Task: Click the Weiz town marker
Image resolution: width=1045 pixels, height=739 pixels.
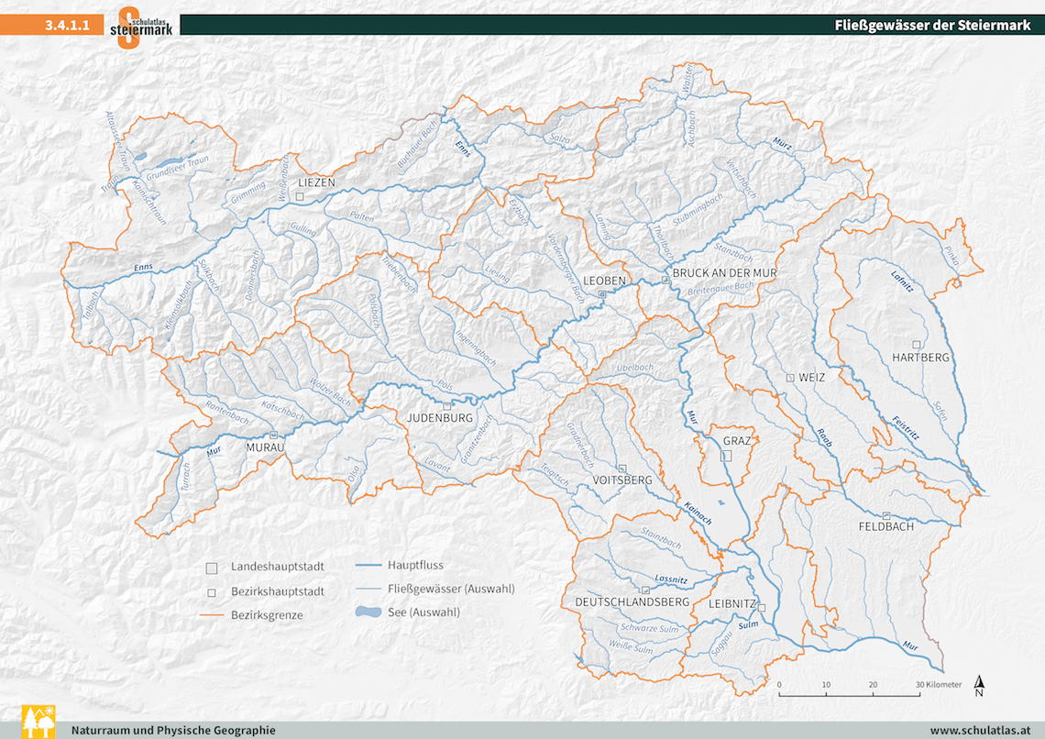Action: (x=790, y=377)
